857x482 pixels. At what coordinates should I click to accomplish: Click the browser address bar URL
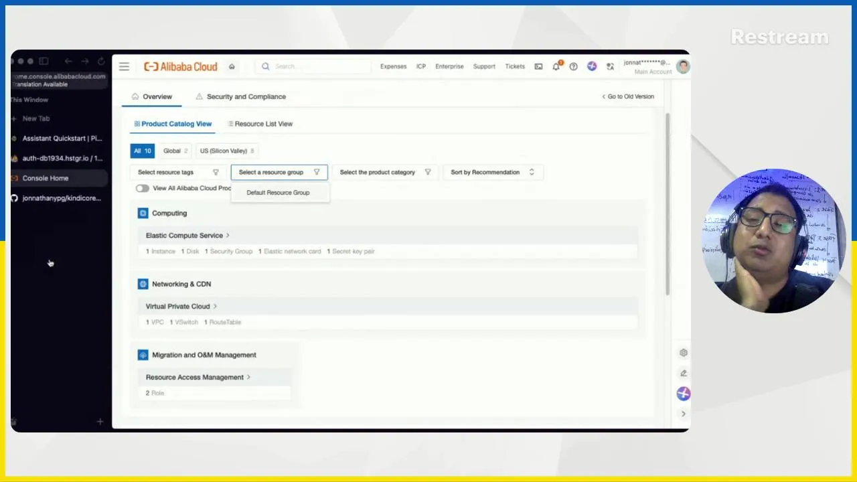pyautogui.click(x=60, y=76)
